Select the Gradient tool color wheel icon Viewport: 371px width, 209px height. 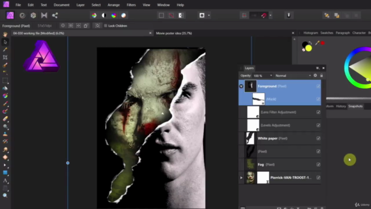[x=5, y=96]
